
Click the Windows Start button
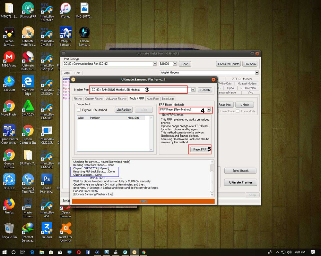(x=4, y=252)
